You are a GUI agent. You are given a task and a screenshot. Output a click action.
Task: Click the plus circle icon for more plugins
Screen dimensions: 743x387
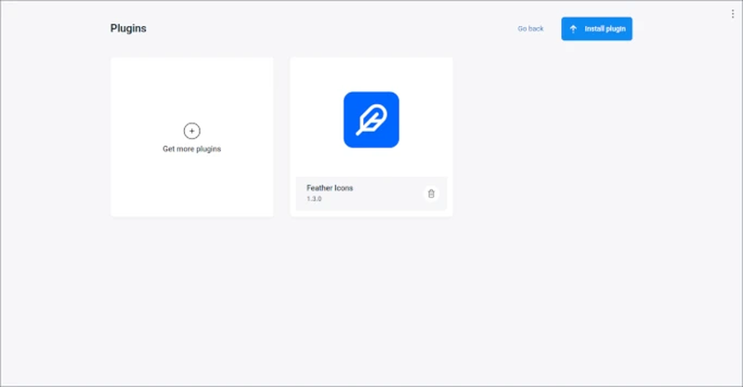click(192, 131)
